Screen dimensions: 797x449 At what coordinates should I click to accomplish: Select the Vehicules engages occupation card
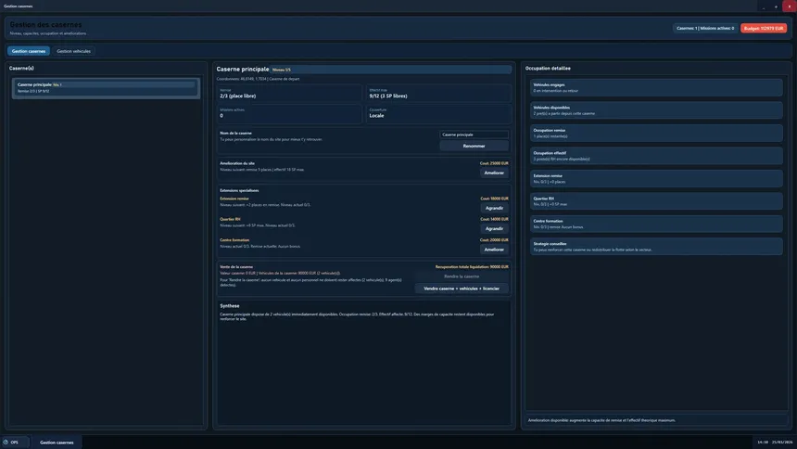tap(656, 87)
